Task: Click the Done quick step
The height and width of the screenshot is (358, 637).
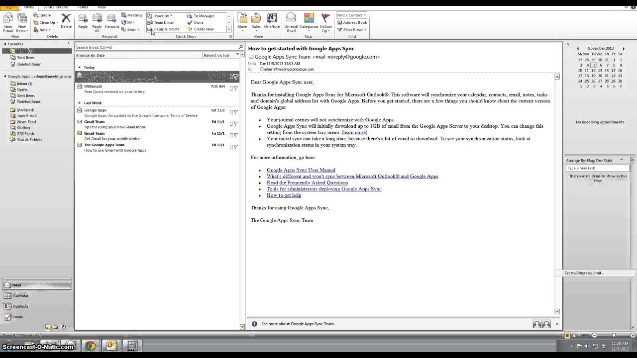Action: point(195,22)
